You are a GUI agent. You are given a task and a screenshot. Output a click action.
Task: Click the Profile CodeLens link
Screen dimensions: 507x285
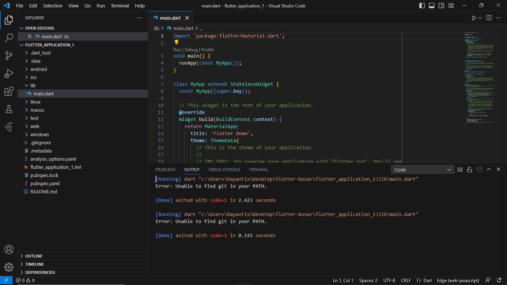click(x=207, y=50)
